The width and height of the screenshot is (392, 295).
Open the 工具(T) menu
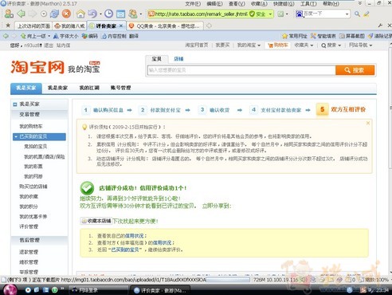308,3
